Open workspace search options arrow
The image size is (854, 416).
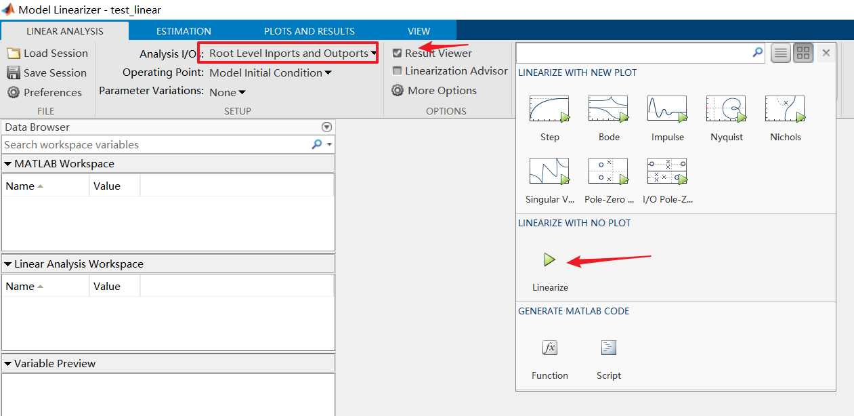(330, 145)
